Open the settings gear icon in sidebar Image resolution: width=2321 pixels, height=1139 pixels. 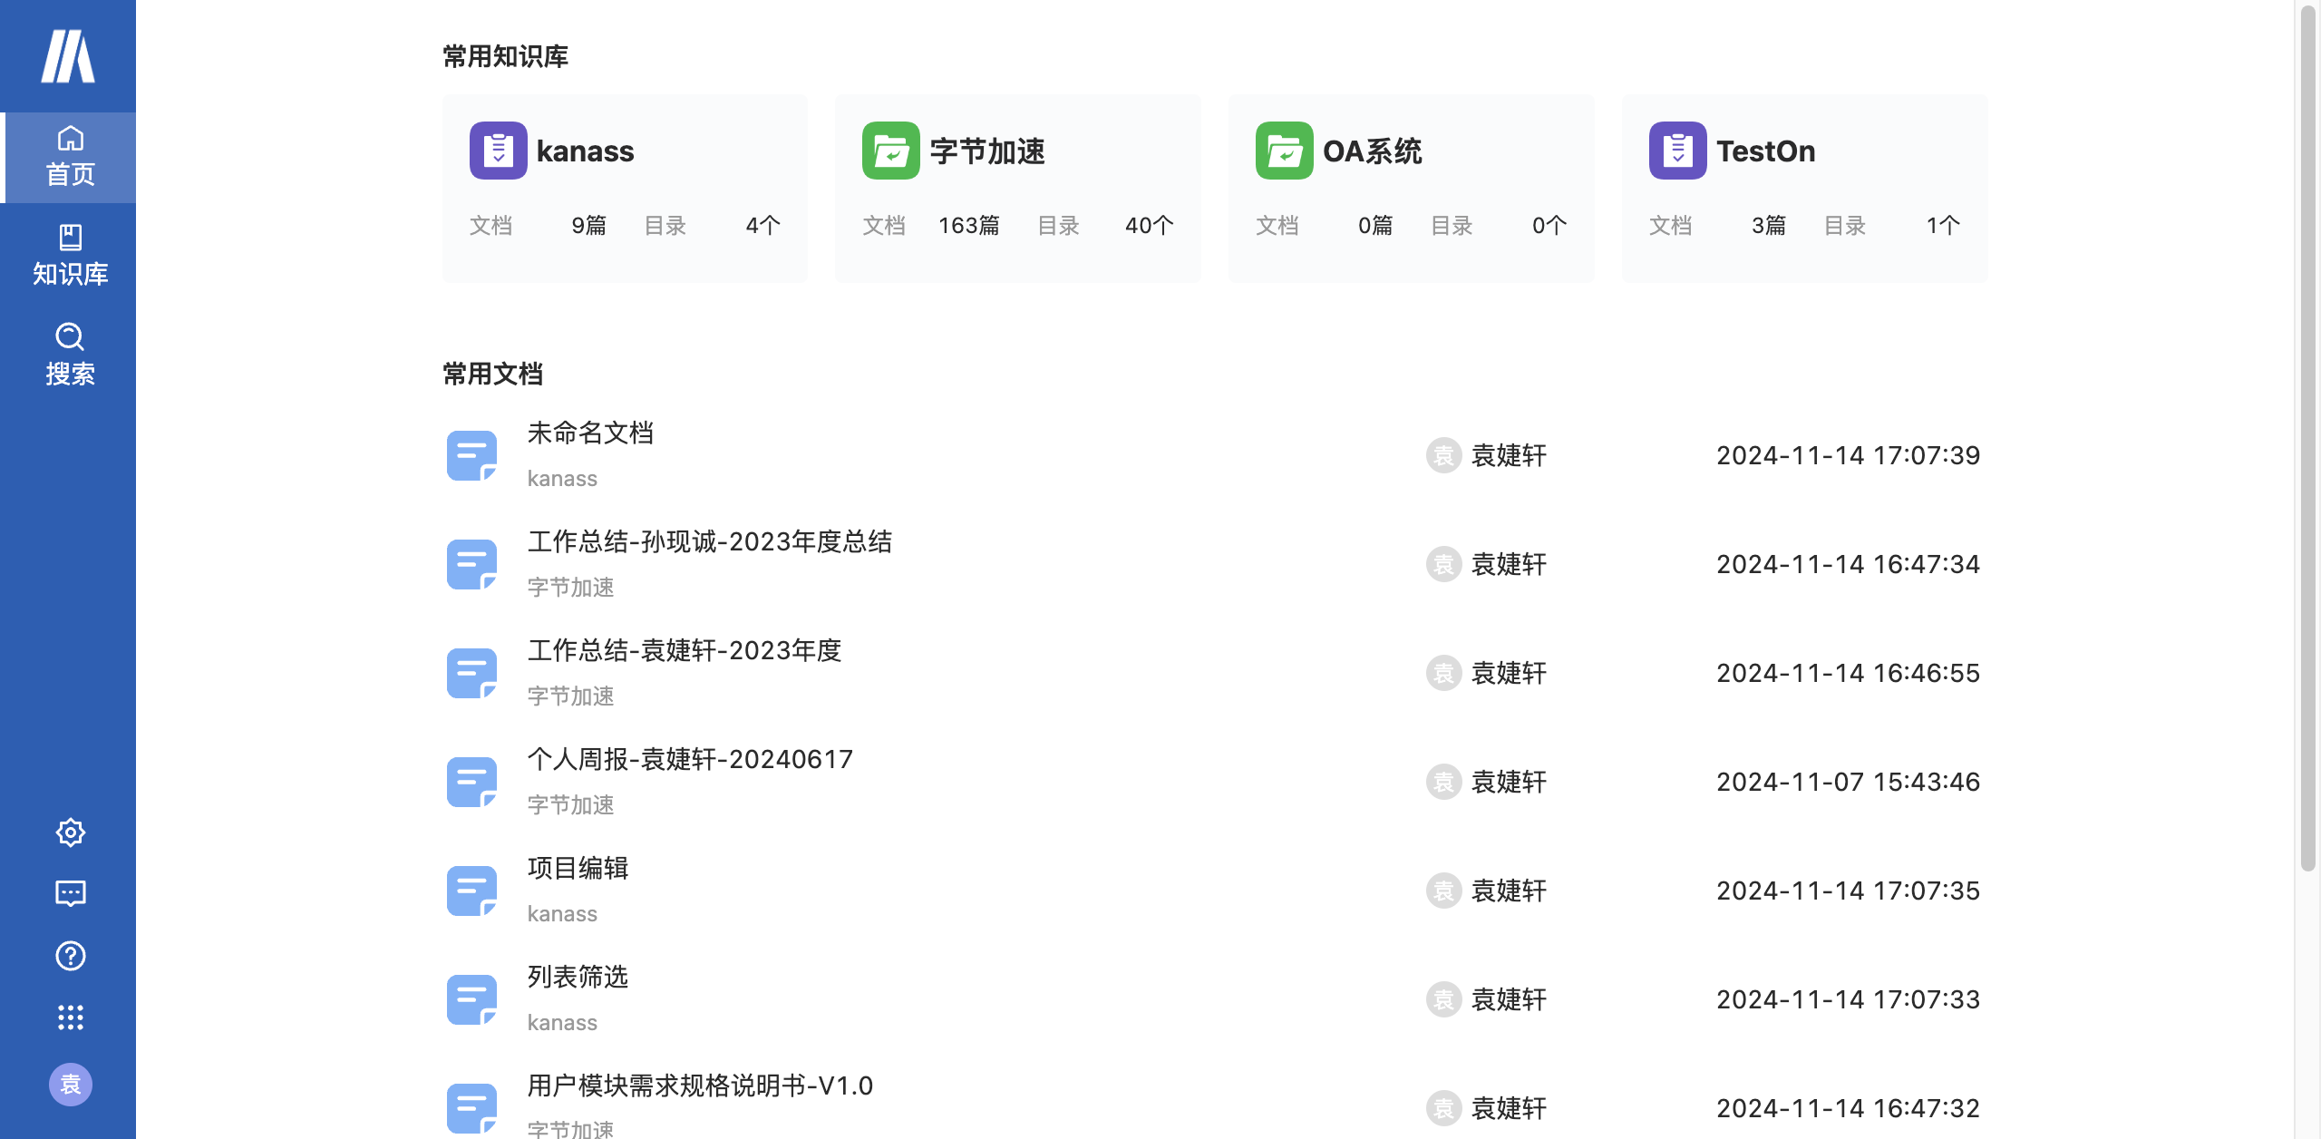tap(70, 832)
